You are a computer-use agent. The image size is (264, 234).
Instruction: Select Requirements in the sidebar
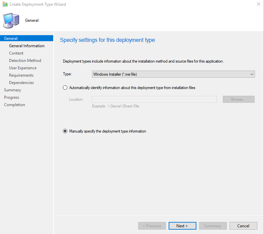[x=21, y=75]
